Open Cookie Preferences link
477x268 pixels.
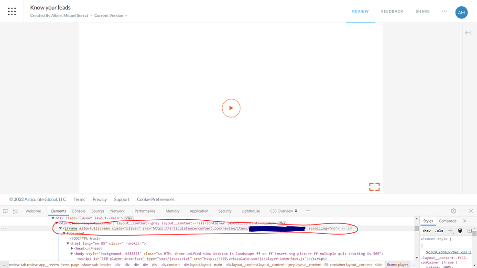(x=155, y=199)
